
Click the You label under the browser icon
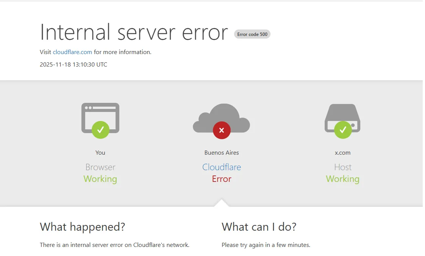pyautogui.click(x=100, y=152)
